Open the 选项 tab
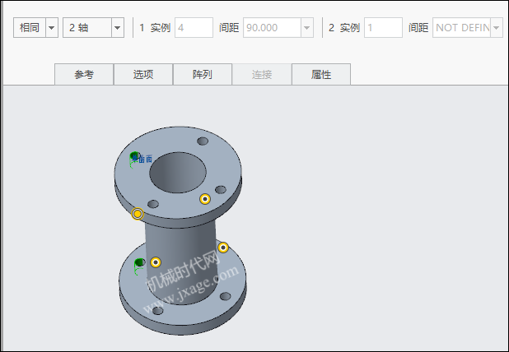 pyautogui.click(x=143, y=74)
